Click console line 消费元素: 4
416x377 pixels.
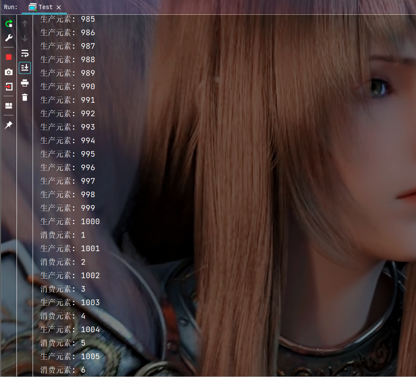click(63, 316)
